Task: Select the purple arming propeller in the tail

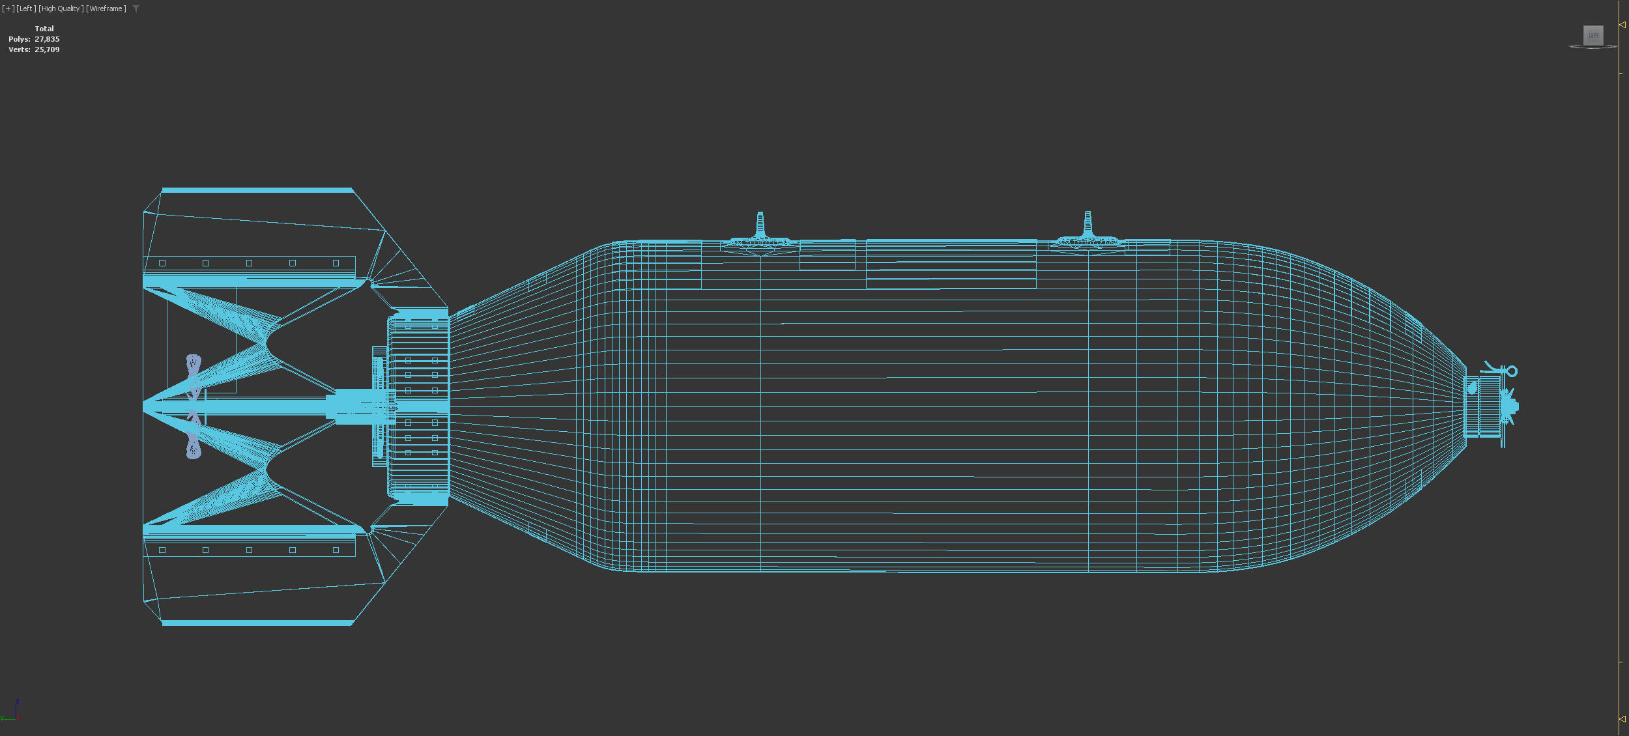Action: pos(194,406)
